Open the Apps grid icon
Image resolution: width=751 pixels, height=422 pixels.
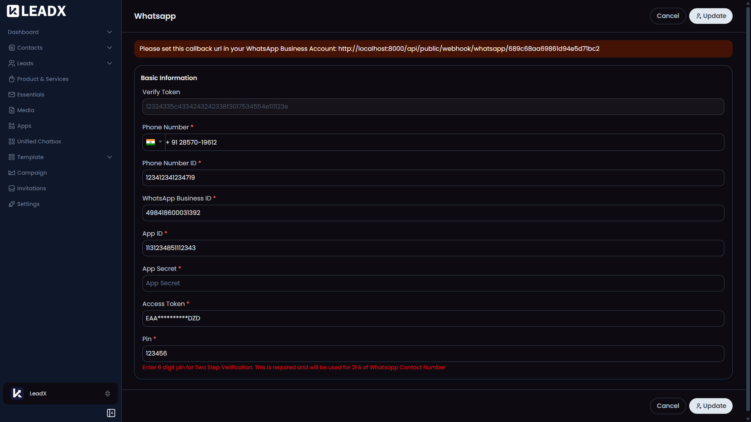point(12,126)
